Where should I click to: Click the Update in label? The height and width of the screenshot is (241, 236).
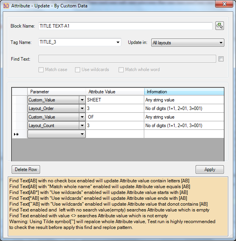(138, 42)
